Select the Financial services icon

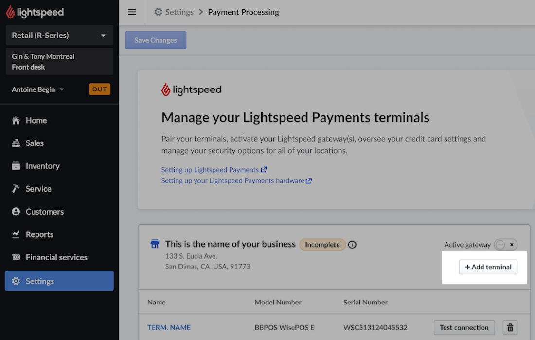[x=17, y=257]
